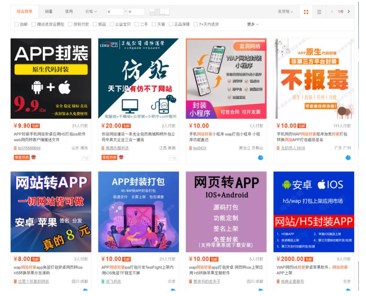Click shop icon beside 南昌乐酷科技

click(x=103, y=148)
